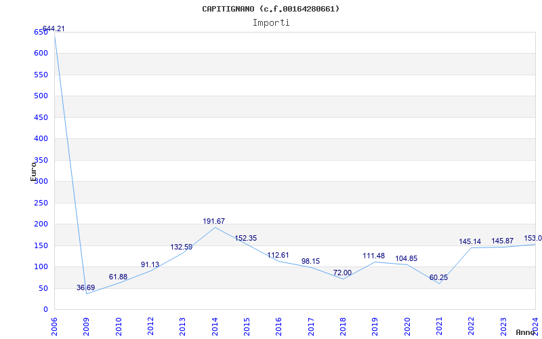The height and width of the screenshot is (339, 542).
Task: Click the 111.48 data label
Action: coord(374,256)
